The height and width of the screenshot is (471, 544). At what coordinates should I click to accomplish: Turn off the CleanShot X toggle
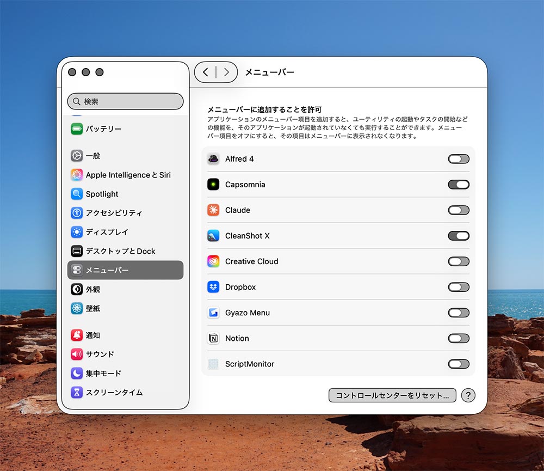click(458, 236)
